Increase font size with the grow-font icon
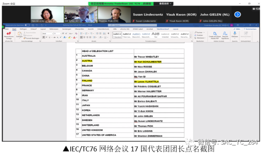The image size is (266, 154). pos(63,34)
